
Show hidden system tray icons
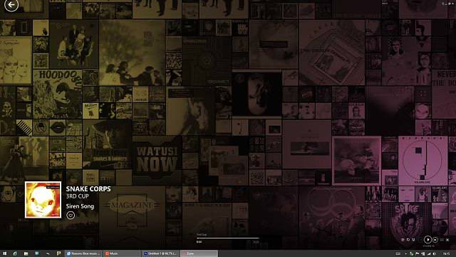coord(406,254)
